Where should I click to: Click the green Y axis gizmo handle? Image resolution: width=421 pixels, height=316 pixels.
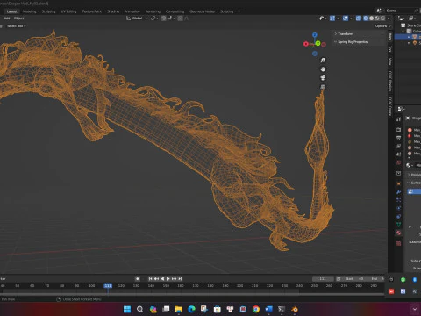point(318,43)
